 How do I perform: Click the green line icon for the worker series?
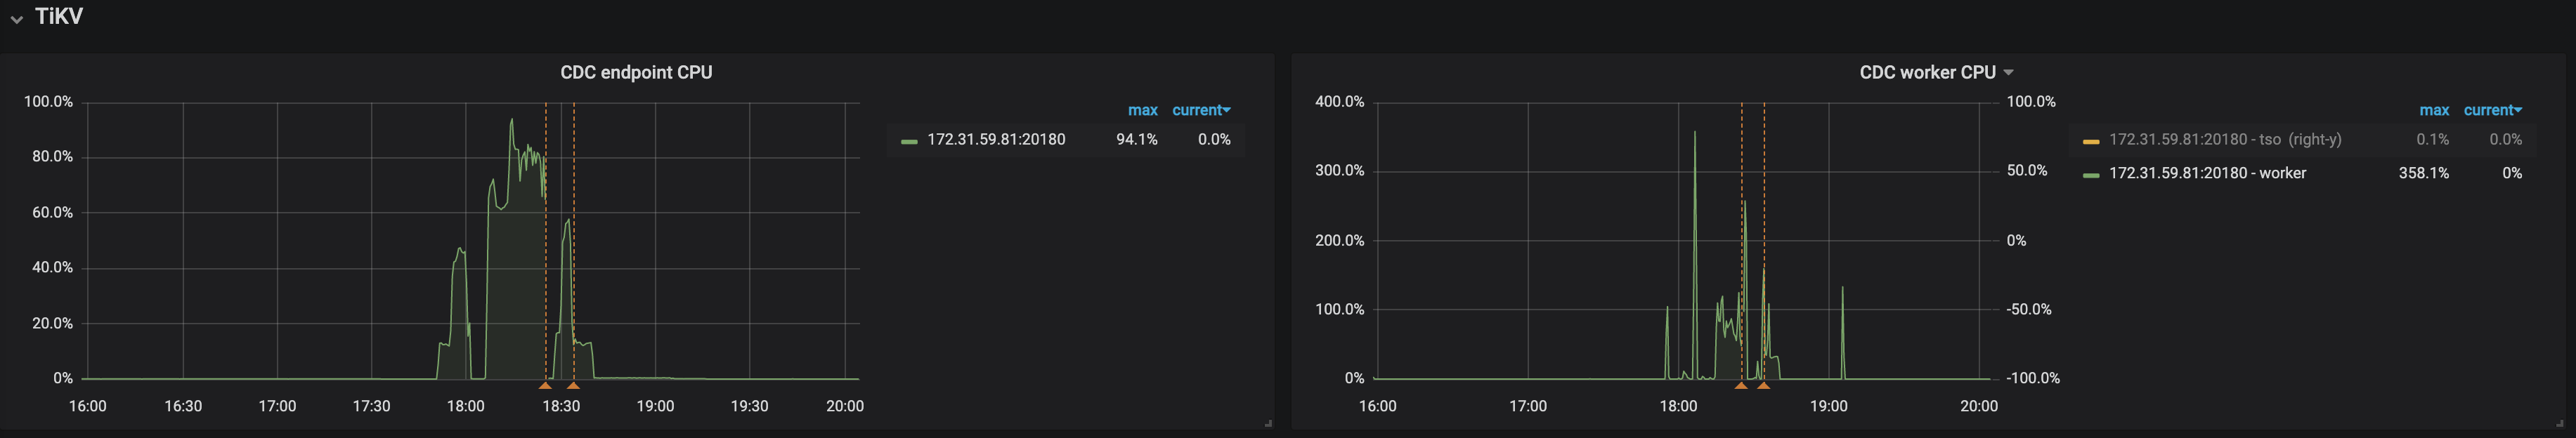point(2092,173)
